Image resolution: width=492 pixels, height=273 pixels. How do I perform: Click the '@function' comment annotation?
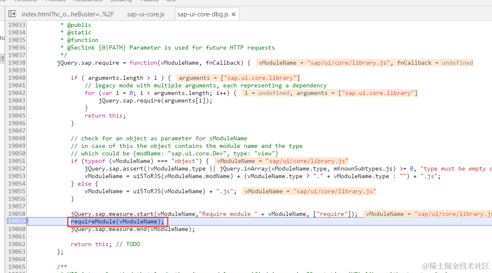tap(83, 40)
